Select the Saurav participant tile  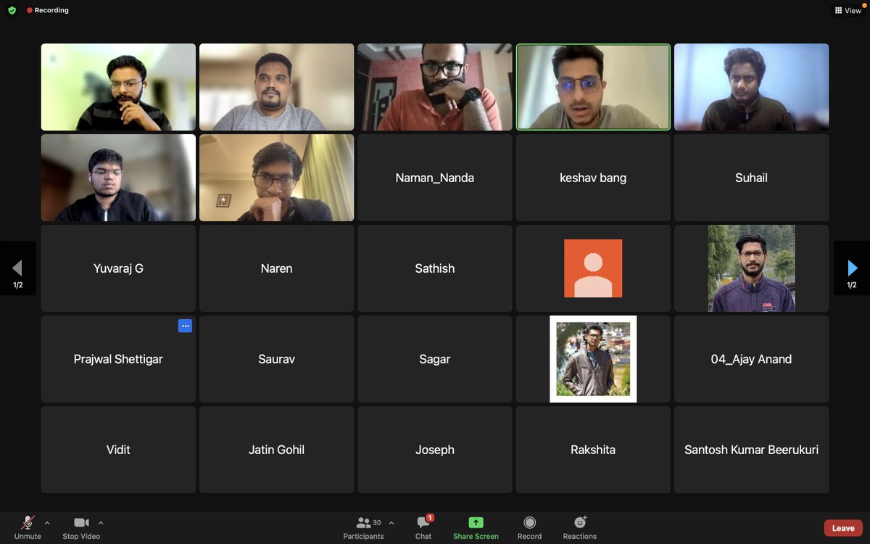[x=277, y=359]
